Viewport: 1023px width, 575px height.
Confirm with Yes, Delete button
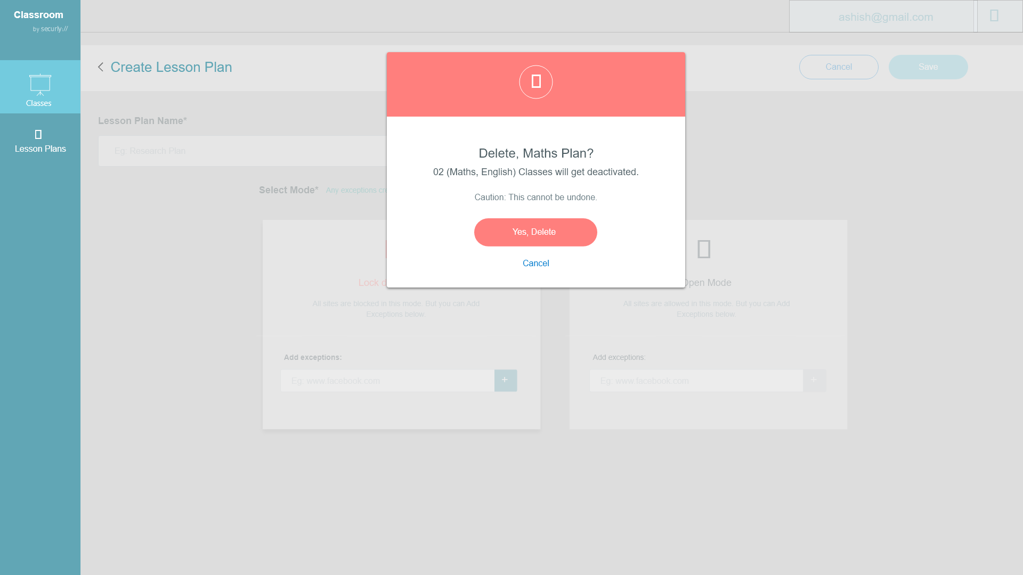[535, 232]
